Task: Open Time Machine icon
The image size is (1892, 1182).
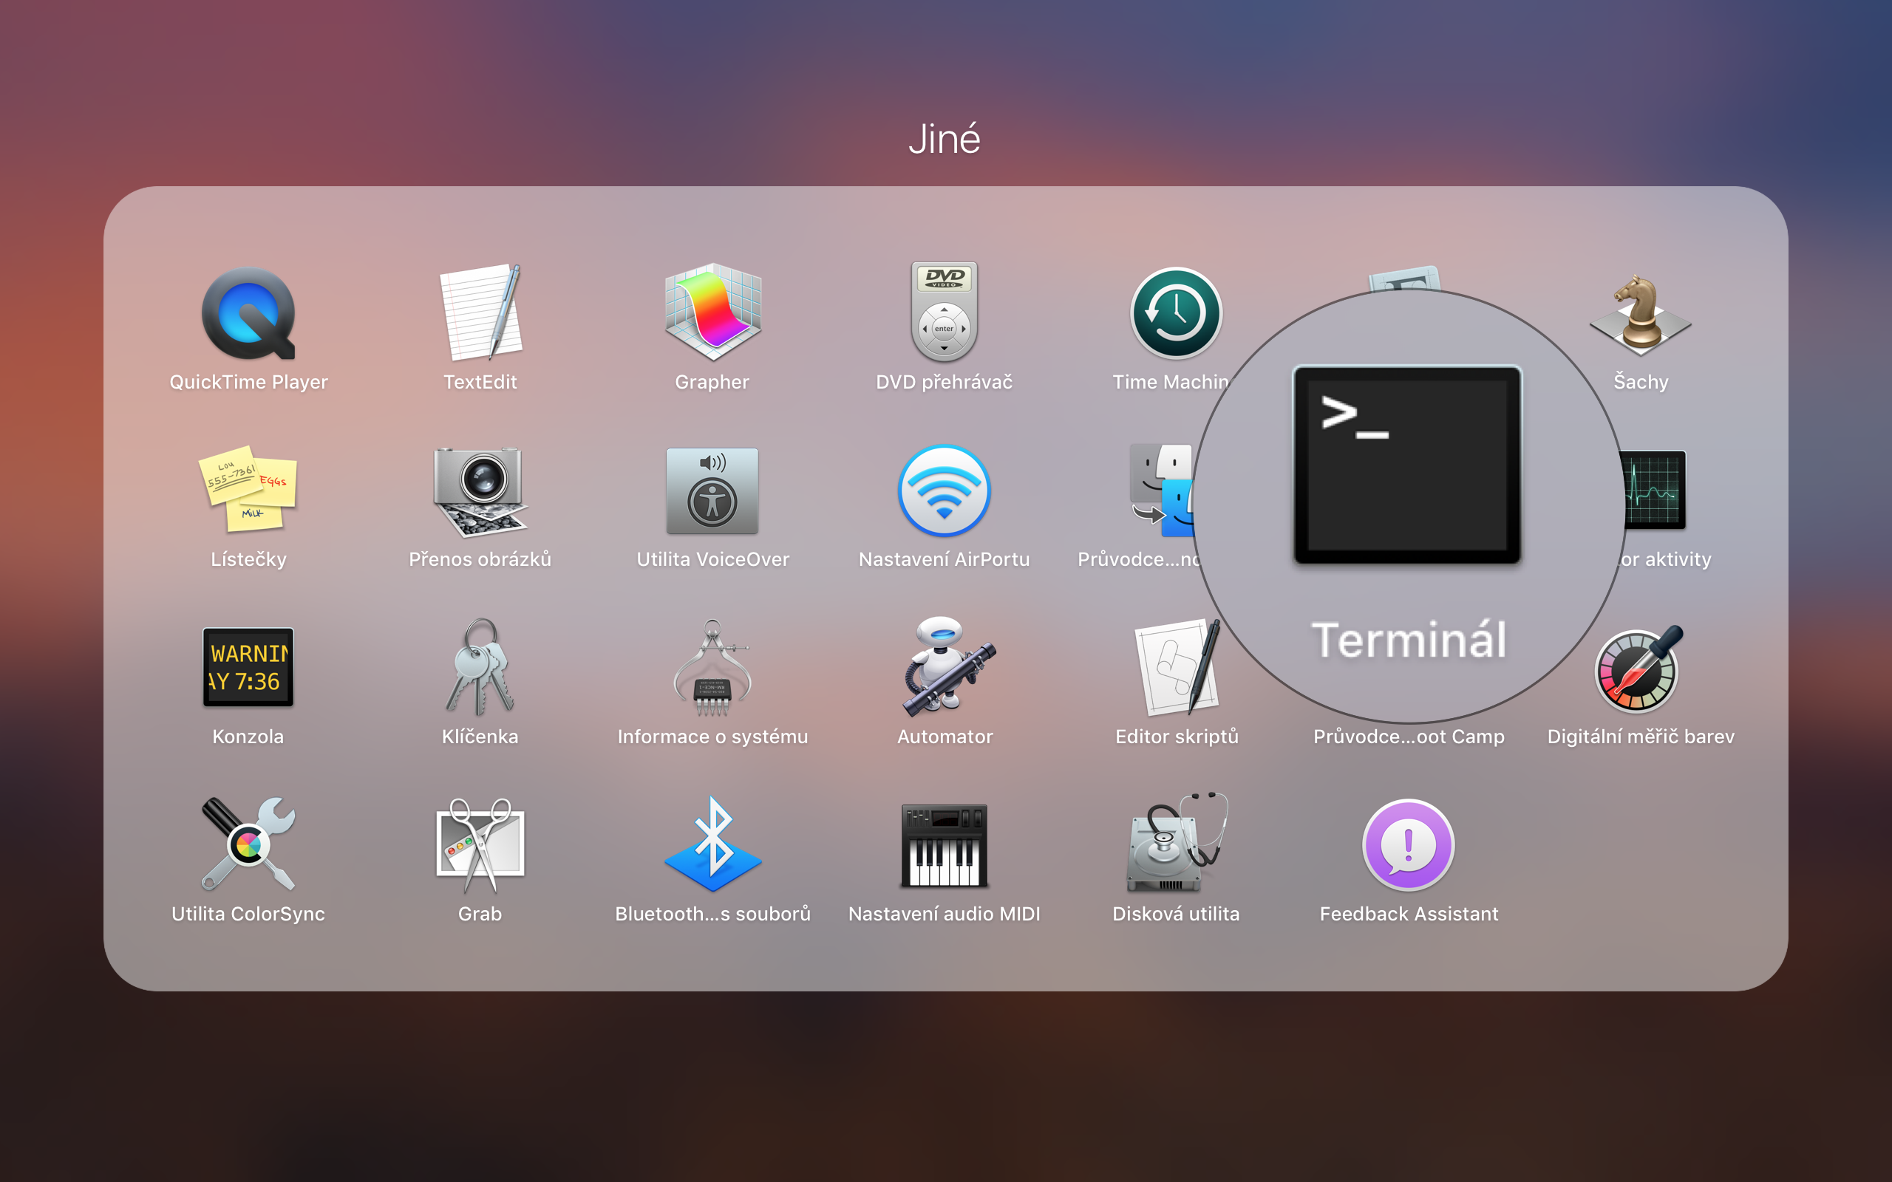Action: [x=1175, y=312]
